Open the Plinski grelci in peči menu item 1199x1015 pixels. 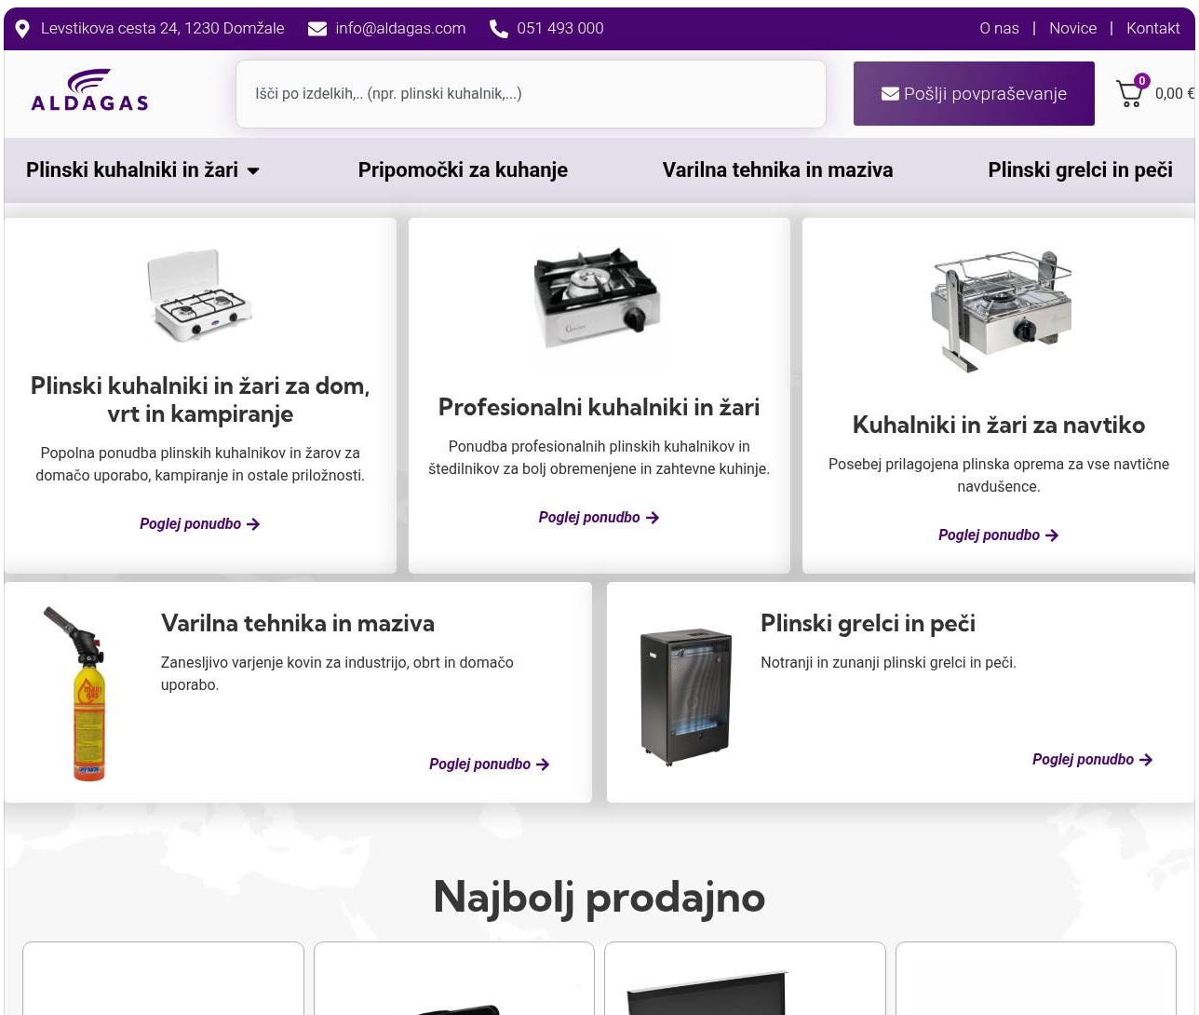click(1080, 170)
